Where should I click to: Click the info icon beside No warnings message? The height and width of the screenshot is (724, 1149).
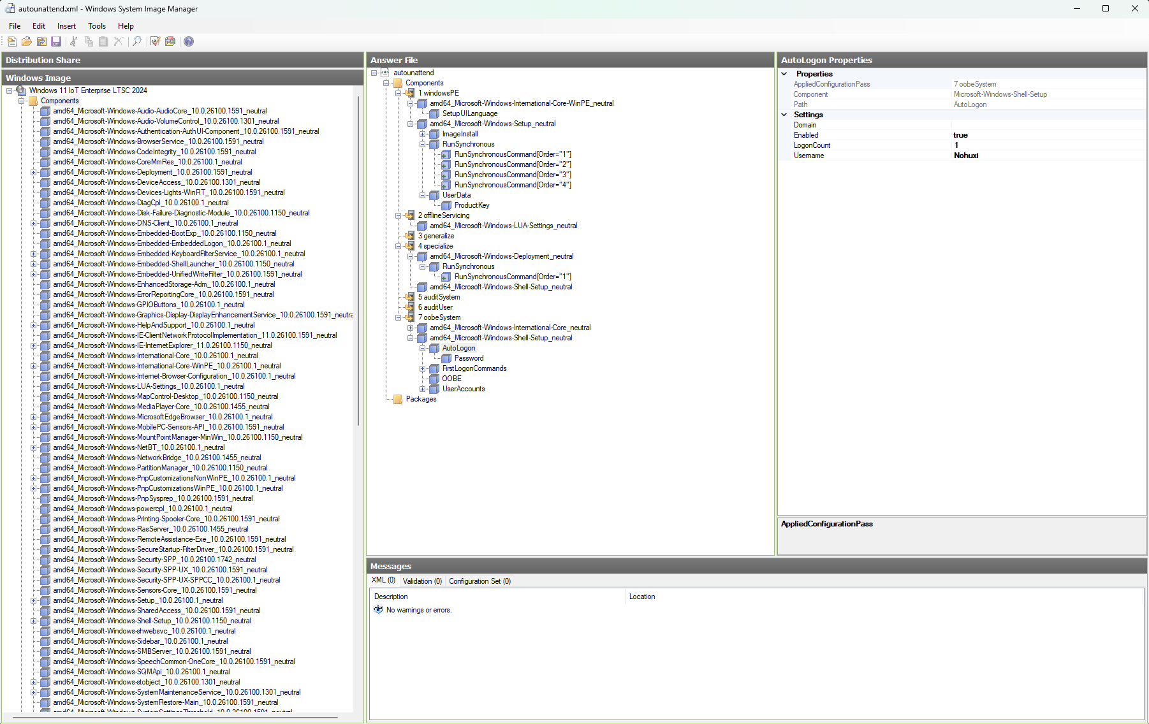tap(379, 610)
